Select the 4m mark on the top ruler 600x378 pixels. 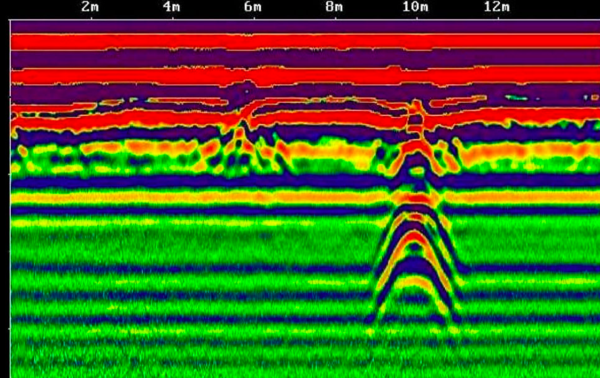(x=171, y=7)
